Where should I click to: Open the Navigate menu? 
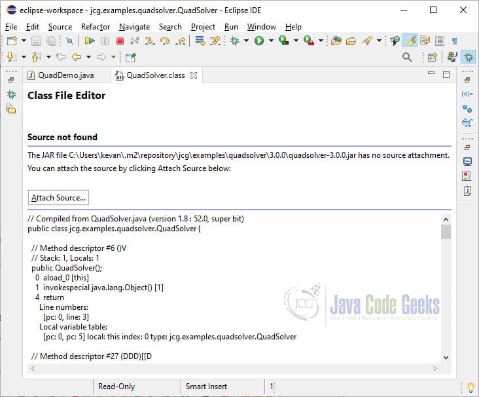click(134, 27)
